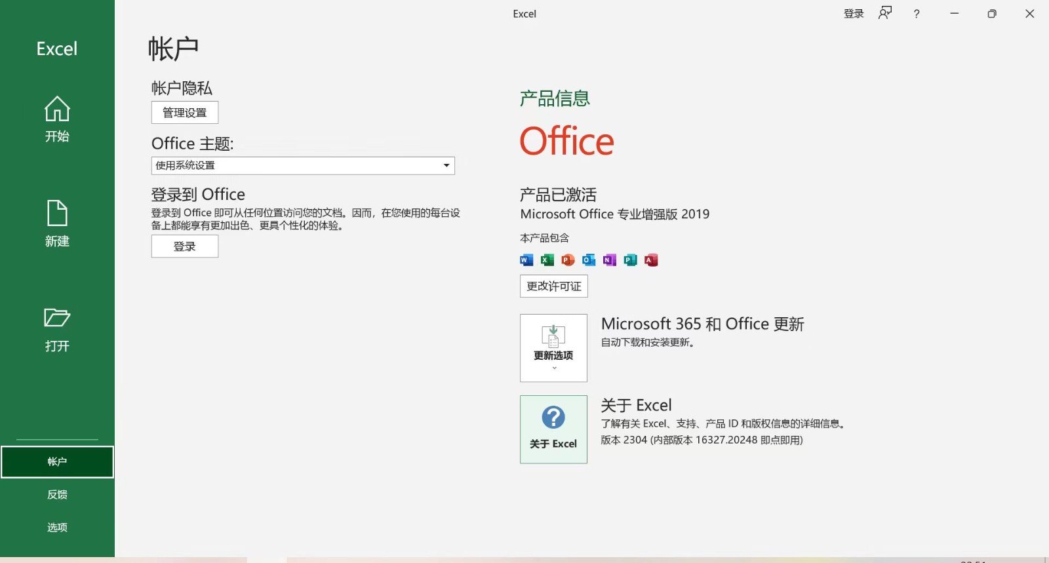Image resolution: width=1049 pixels, height=563 pixels.
Task: Click the OneNote product icon
Action: tap(610, 260)
